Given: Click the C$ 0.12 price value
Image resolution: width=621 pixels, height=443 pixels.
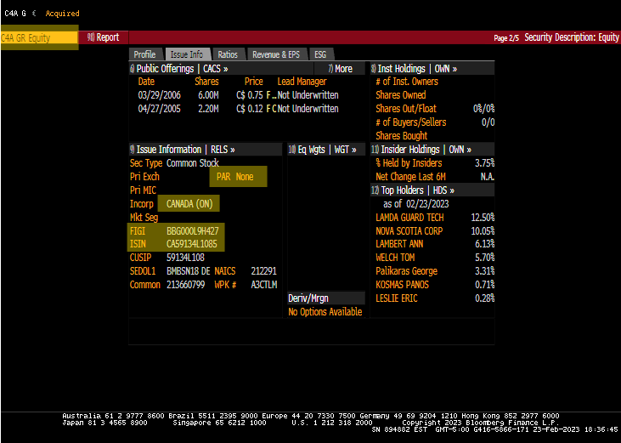Looking at the screenshot, I should coord(250,109).
